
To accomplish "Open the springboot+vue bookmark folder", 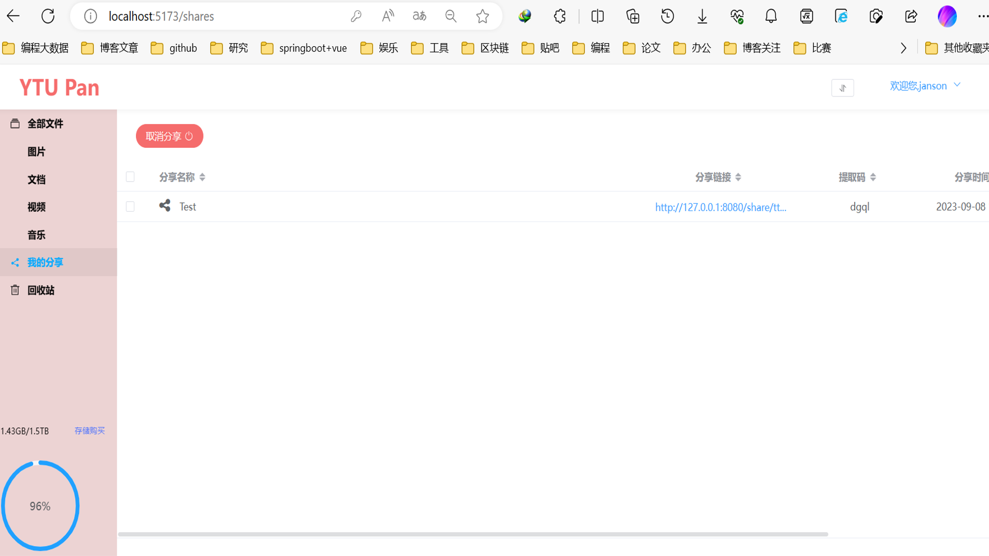I will click(x=304, y=48).
